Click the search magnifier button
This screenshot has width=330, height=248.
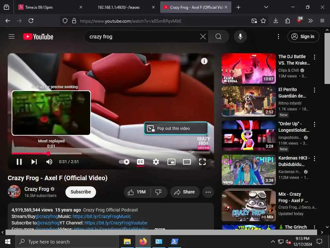(218, 36)
